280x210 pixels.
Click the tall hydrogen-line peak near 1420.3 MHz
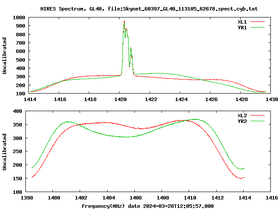coord(124,22)
